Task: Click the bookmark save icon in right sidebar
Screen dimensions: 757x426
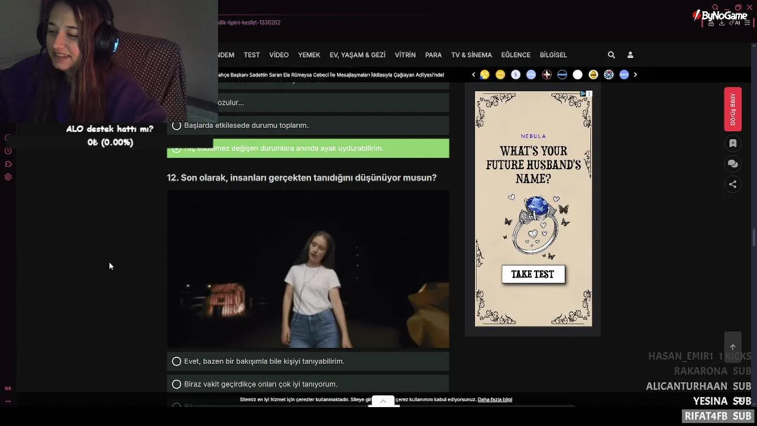Action: [x=733, y=143]
